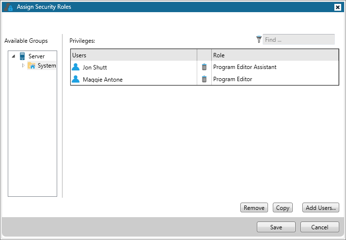This screenshot has width=346, height=240.
Task: Click the Copy button
Action: pos(283,208)
